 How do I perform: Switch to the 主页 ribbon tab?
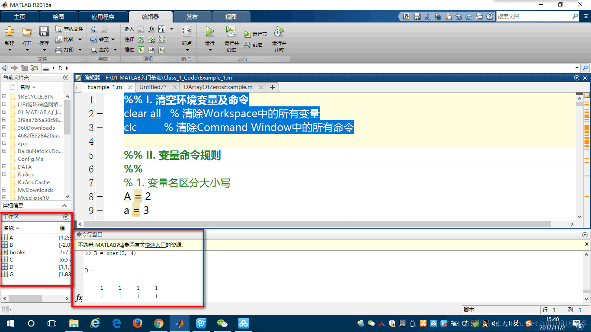(x=19, y=17)
